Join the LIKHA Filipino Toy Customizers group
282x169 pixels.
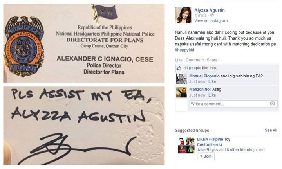(x=206, y=156)
